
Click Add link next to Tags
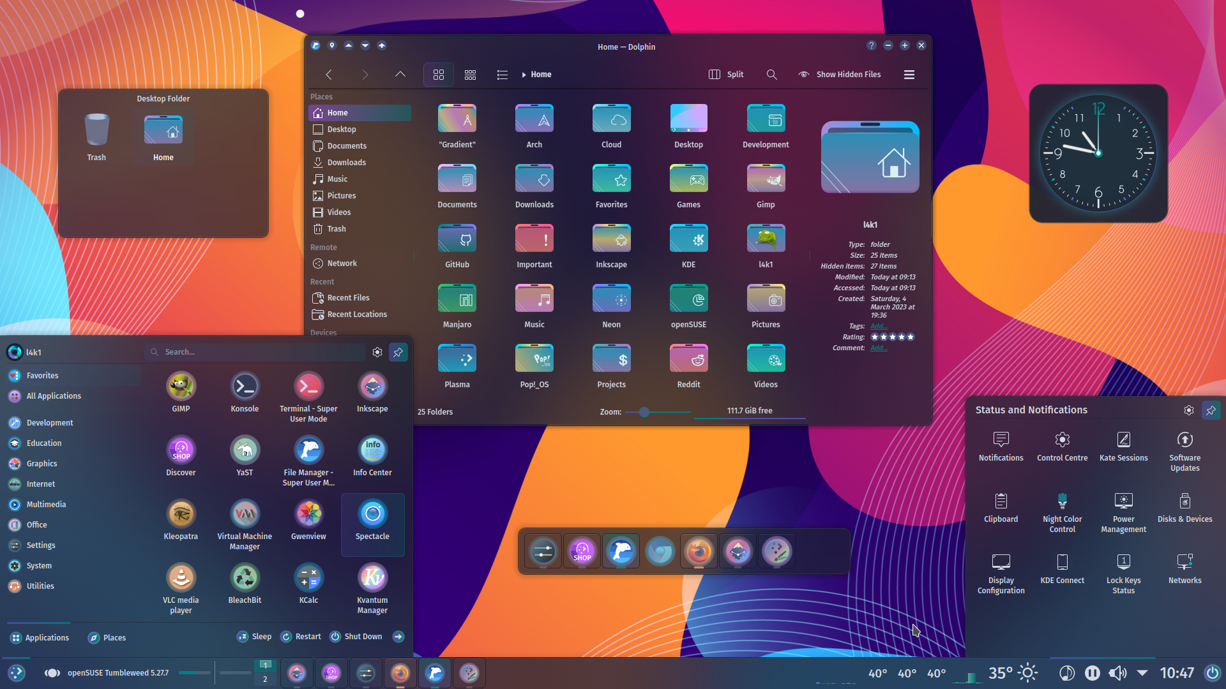coord(879,327)
